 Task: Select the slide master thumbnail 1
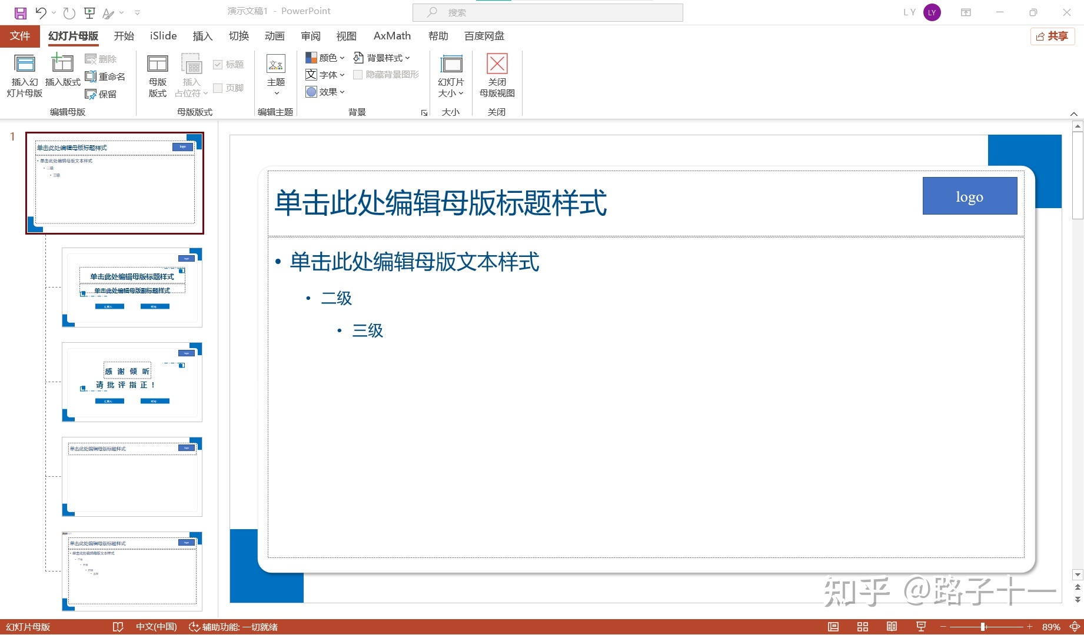click(x=115, y=183)
